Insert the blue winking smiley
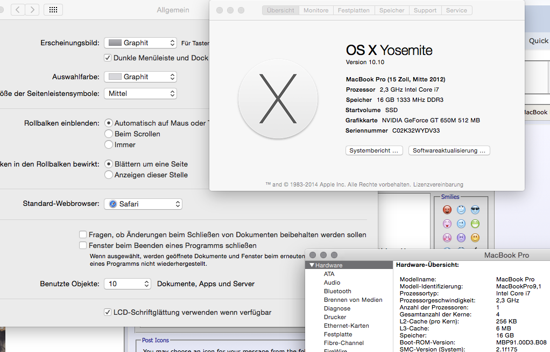 coord(461,224)
